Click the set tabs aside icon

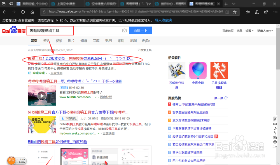click(x=11, y=4)
